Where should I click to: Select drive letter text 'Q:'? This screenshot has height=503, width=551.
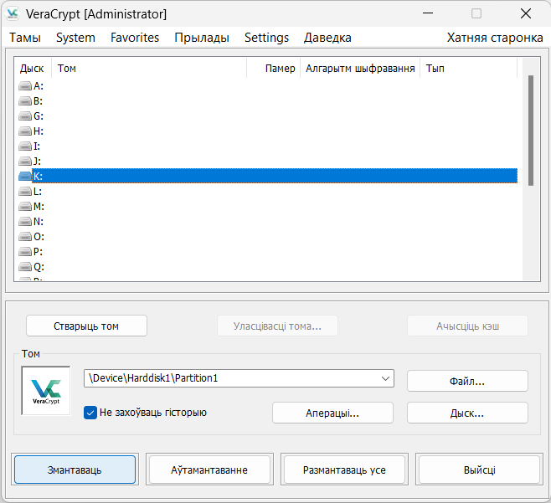click(39, 267)
